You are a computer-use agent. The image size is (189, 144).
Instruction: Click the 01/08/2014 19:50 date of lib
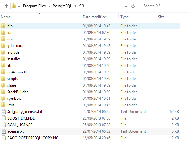click(97, 66)
